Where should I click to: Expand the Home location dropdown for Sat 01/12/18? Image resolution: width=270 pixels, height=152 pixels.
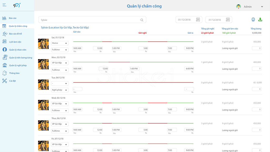pyautogui.click(x=60, y=43)
